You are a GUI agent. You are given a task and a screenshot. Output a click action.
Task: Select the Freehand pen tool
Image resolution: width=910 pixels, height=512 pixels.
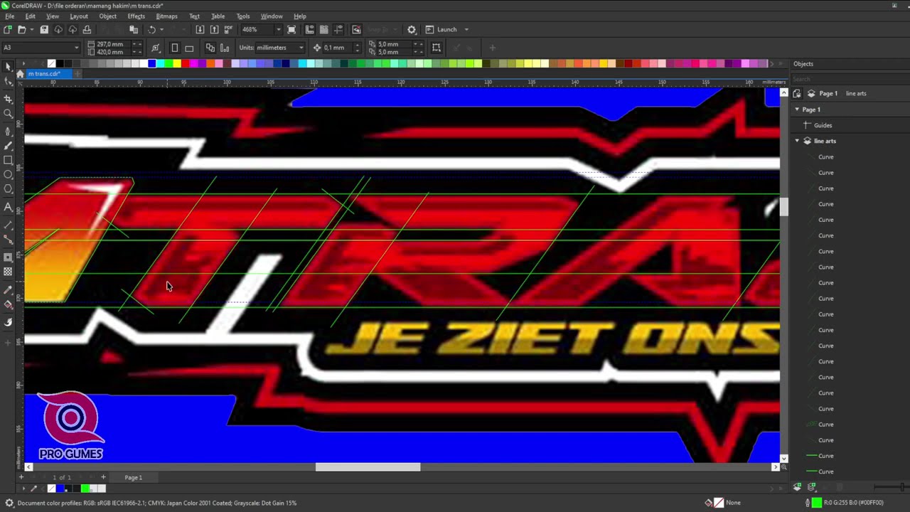click(9, 131)
